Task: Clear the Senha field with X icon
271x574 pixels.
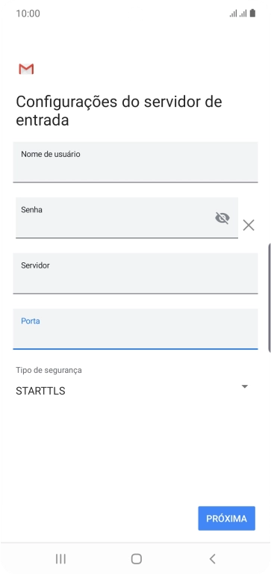Action: point(249,225)
